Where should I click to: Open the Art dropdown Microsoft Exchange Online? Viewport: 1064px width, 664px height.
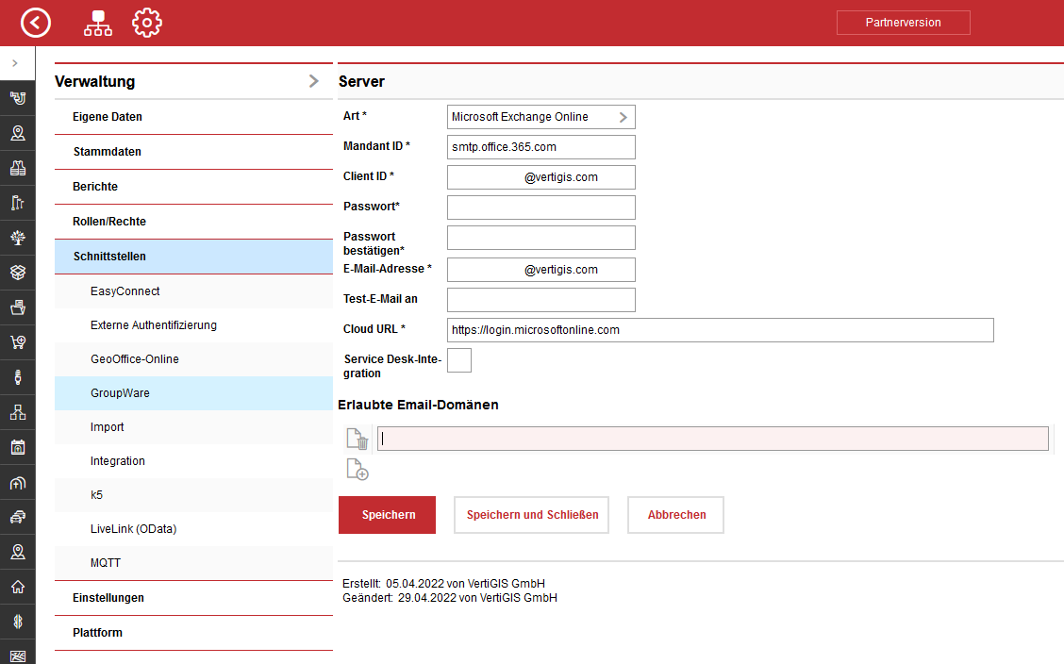coord(540,117)
